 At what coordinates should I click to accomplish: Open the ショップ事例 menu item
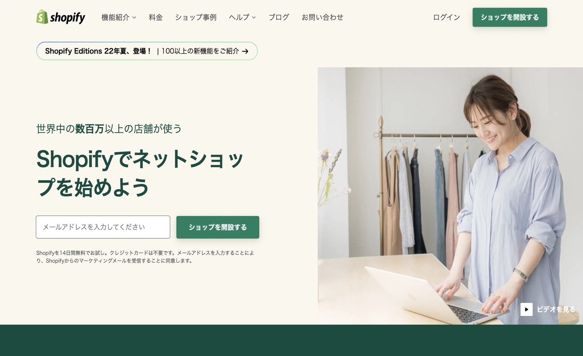196,17
